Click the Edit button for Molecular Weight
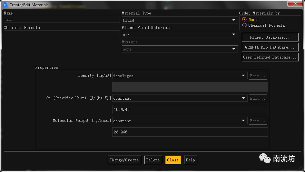 point(258,121)
